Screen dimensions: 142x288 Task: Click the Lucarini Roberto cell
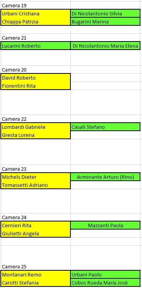[x=36, y=46]
